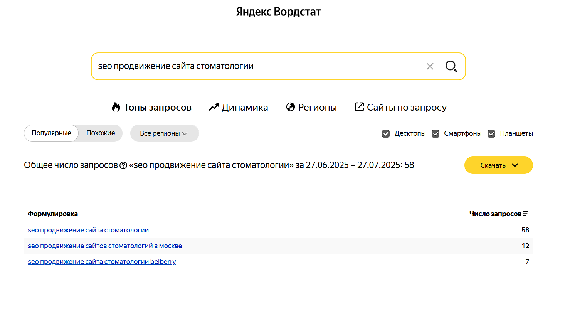Click the Общее число запросов summary text
The height and width of the screenshot is (318, 570).
coord(219,165)
